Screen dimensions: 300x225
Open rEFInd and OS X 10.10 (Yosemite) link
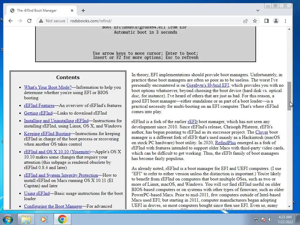(57, 152)
